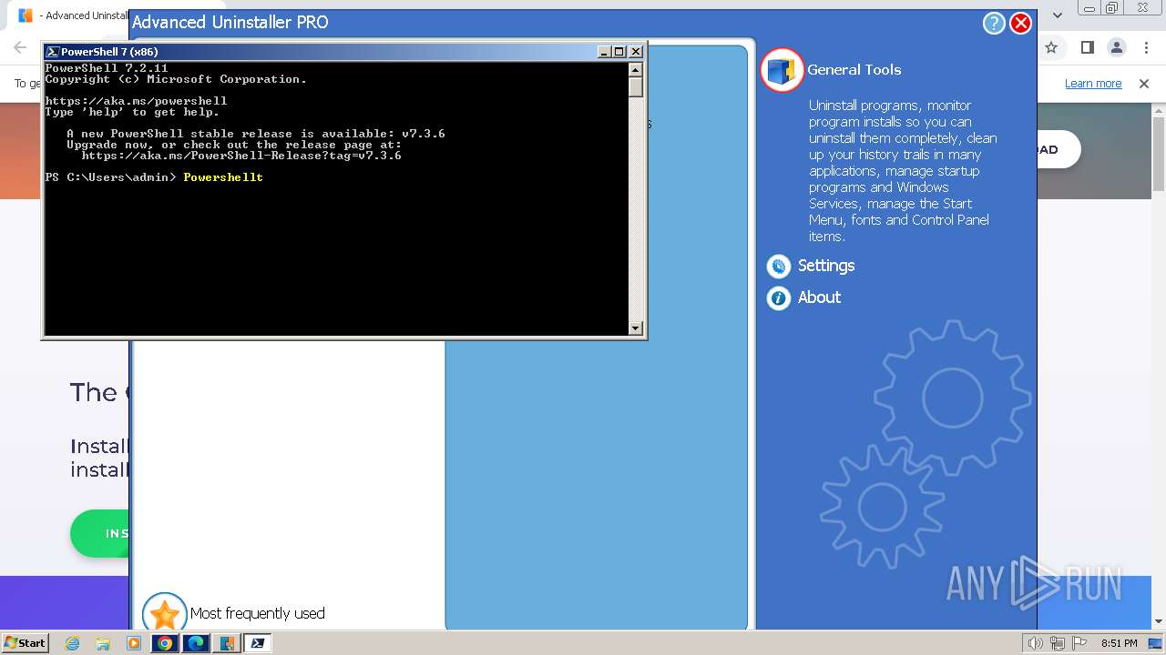Toggle the Chrome side panel

tap(1087, 47)
